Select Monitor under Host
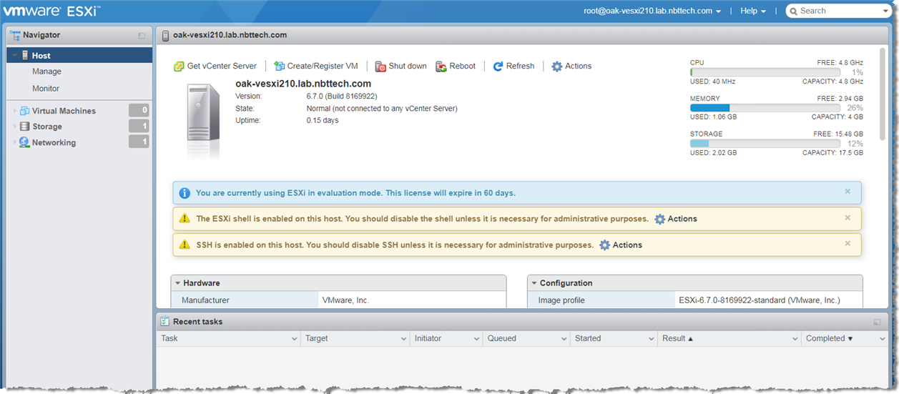 coord(46,89)
